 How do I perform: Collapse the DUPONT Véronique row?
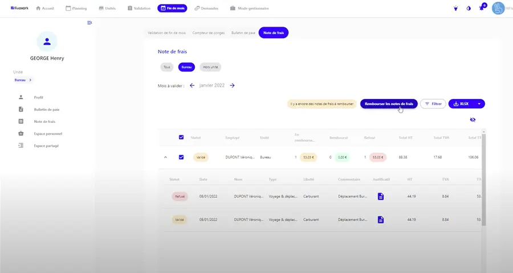click(165, 157)
